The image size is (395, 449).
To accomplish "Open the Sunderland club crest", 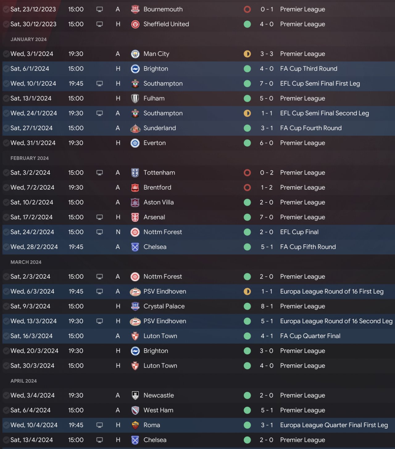I will coord(135,128).
